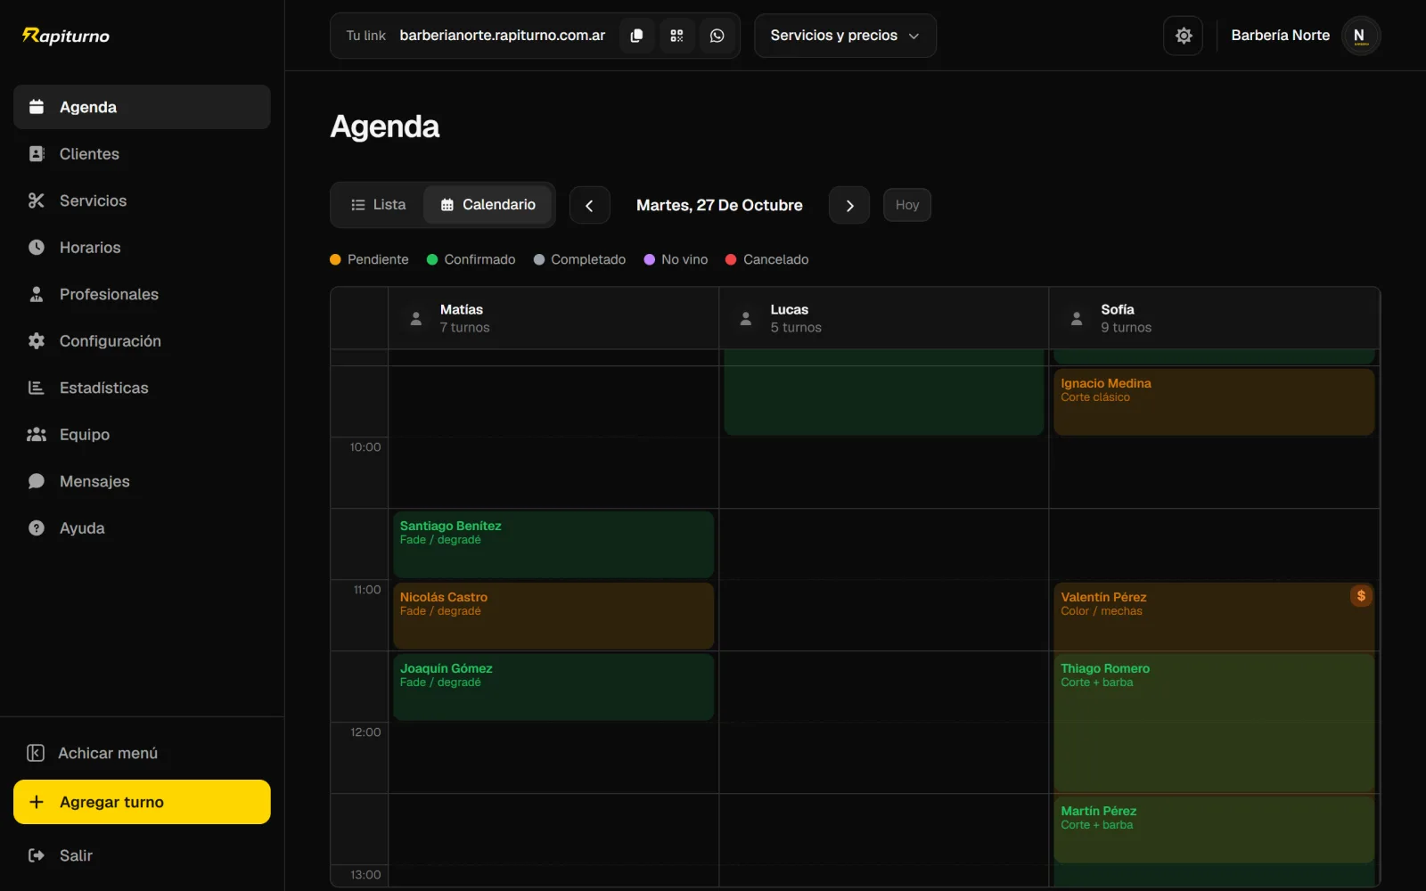This screenshot has width=1426, height=891.
Task: Open Ayuda in the sidebar
Action: (142, 528)
